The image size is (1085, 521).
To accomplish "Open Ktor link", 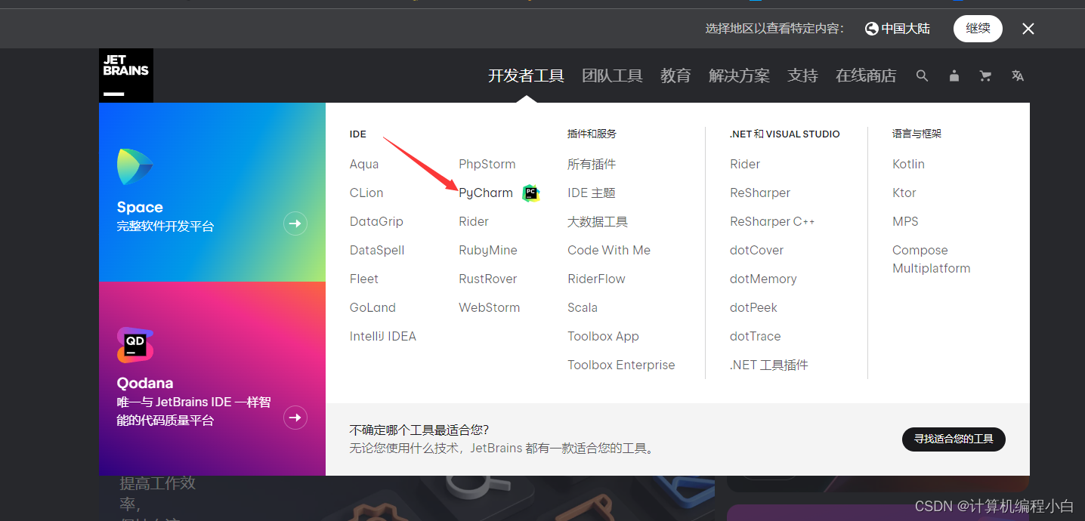I will tap(904, 193).
